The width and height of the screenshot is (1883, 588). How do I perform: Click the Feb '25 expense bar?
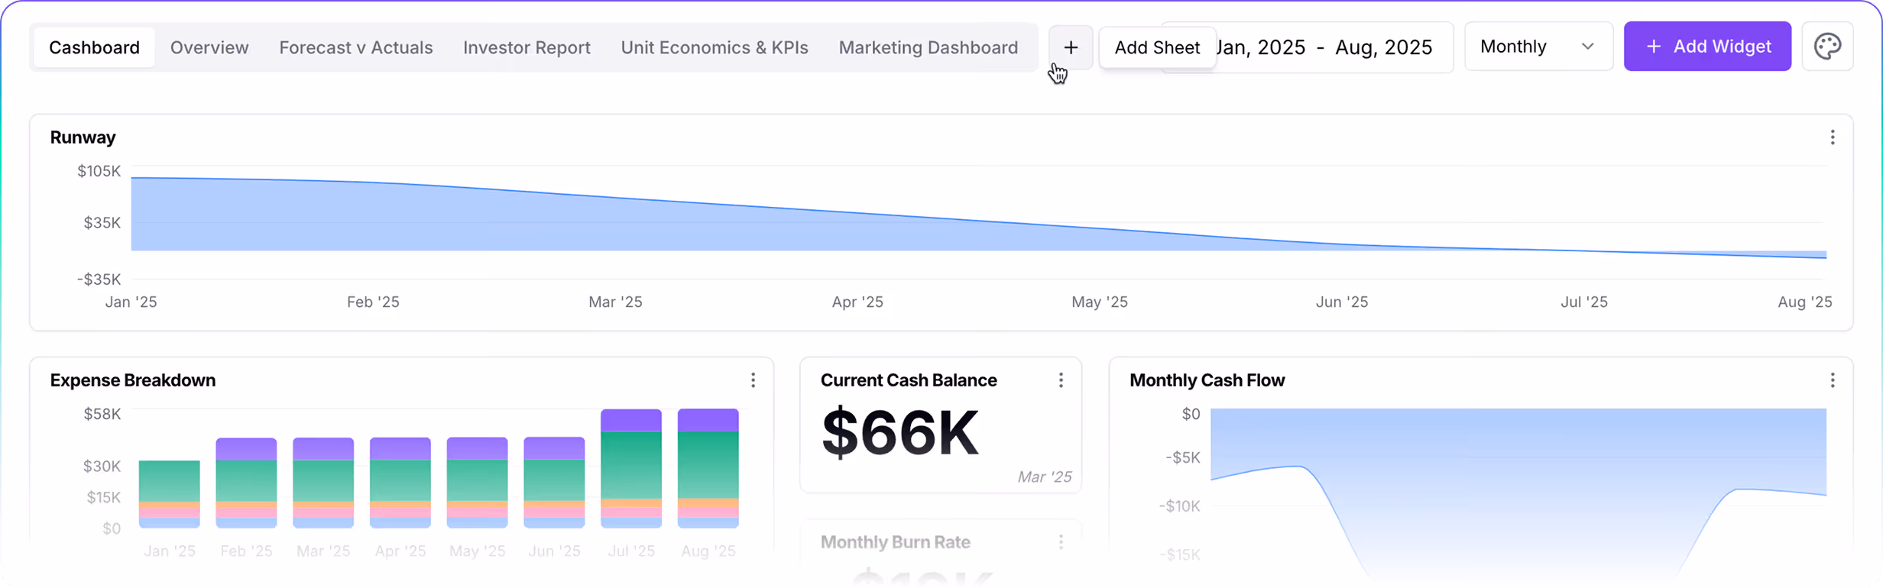click(246, 483)
